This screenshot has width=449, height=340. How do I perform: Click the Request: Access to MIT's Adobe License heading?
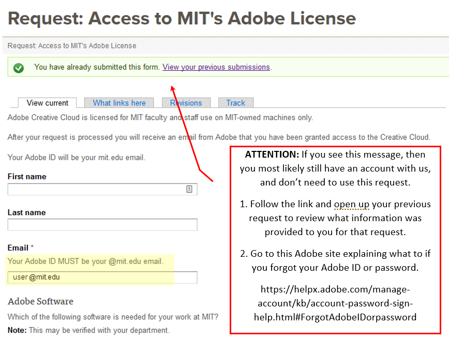182,19
